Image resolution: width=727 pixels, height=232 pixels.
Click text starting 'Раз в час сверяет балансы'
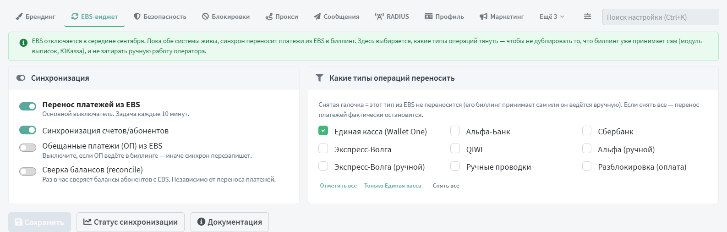(159, 179)
